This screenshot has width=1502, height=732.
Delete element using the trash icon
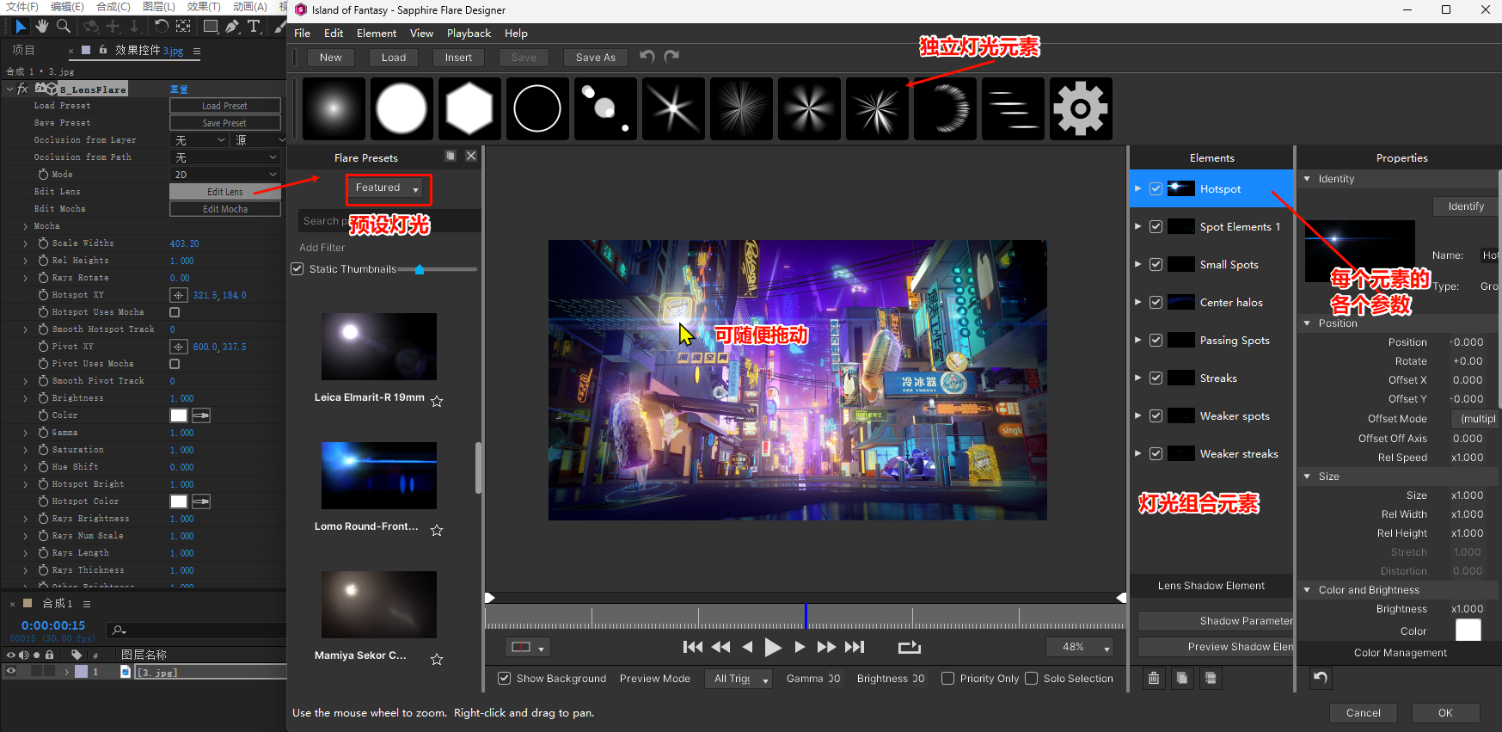tap(1154, 679)
